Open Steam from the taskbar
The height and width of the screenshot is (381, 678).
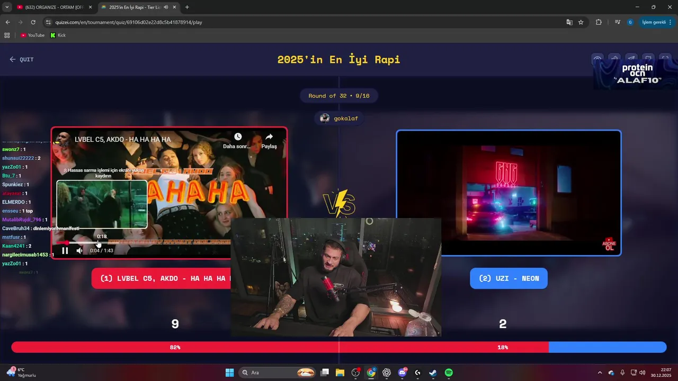(433, 373)
